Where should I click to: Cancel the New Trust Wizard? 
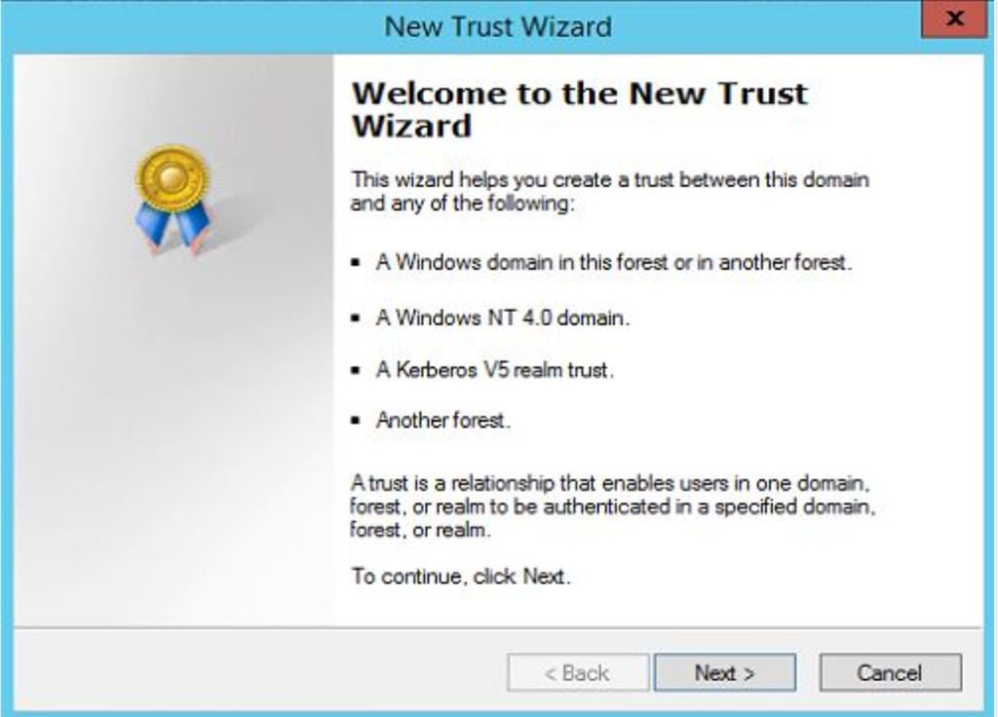pyautogui.click(x=890, y=672)
